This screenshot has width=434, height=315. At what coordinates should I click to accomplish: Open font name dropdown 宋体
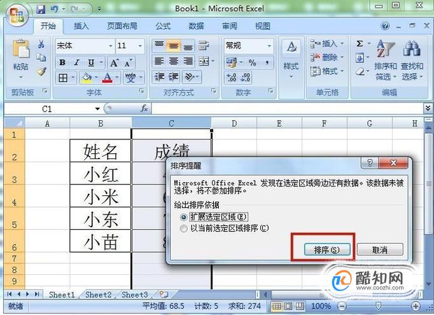click(111, 46)
